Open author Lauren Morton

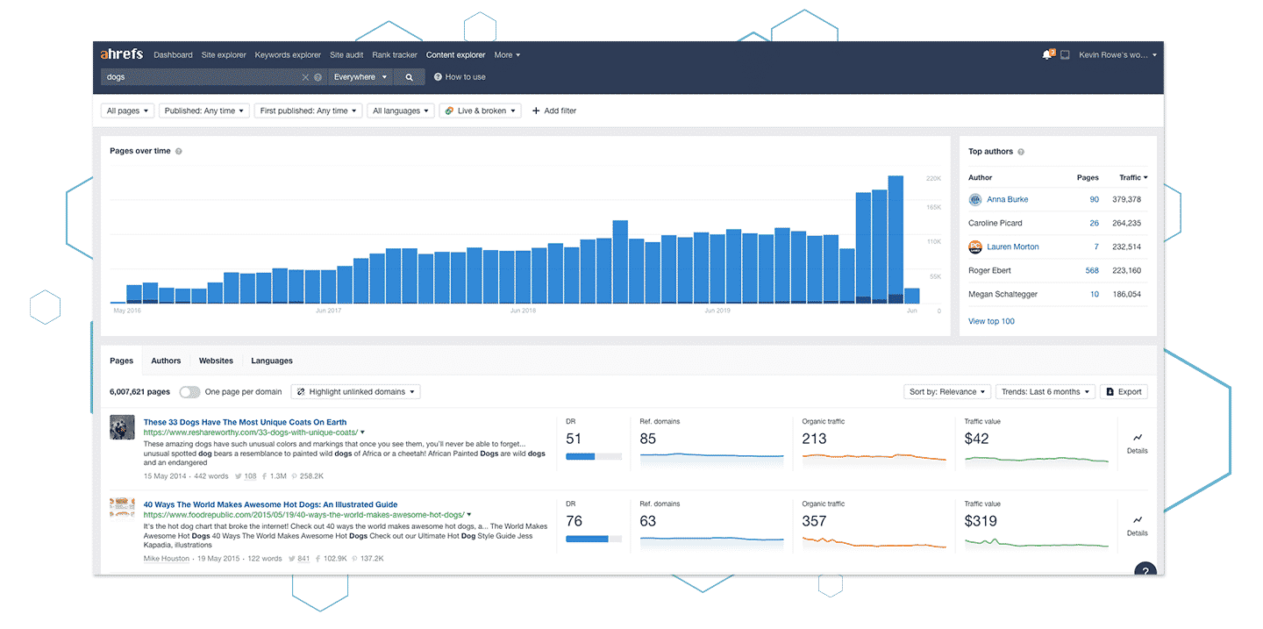point(1012,247)
